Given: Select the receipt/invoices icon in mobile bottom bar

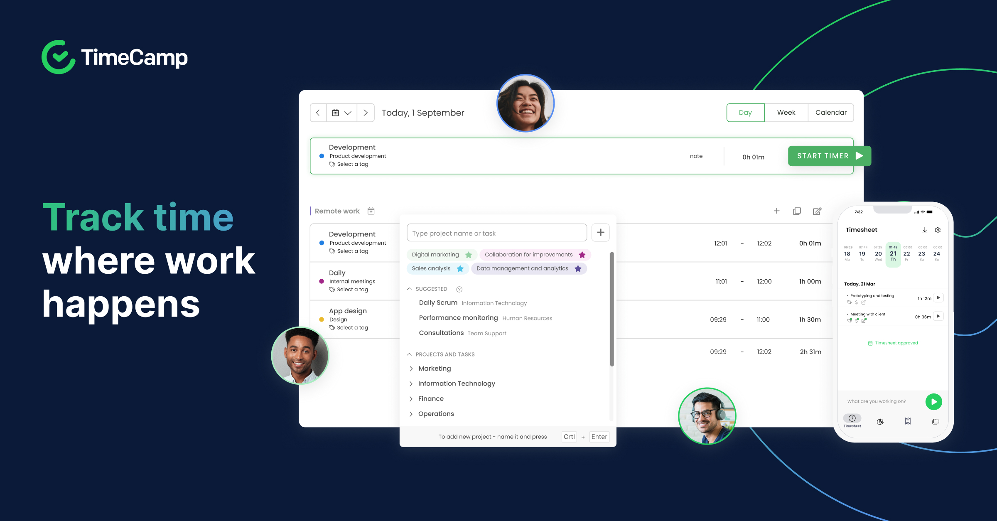Looking at the screenshot, I should [908, 421].
